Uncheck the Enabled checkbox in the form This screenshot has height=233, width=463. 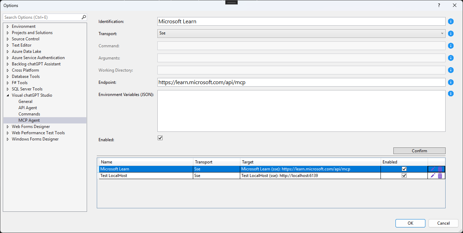160,138
